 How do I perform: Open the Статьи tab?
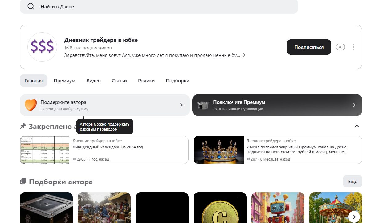click(119, 80)
